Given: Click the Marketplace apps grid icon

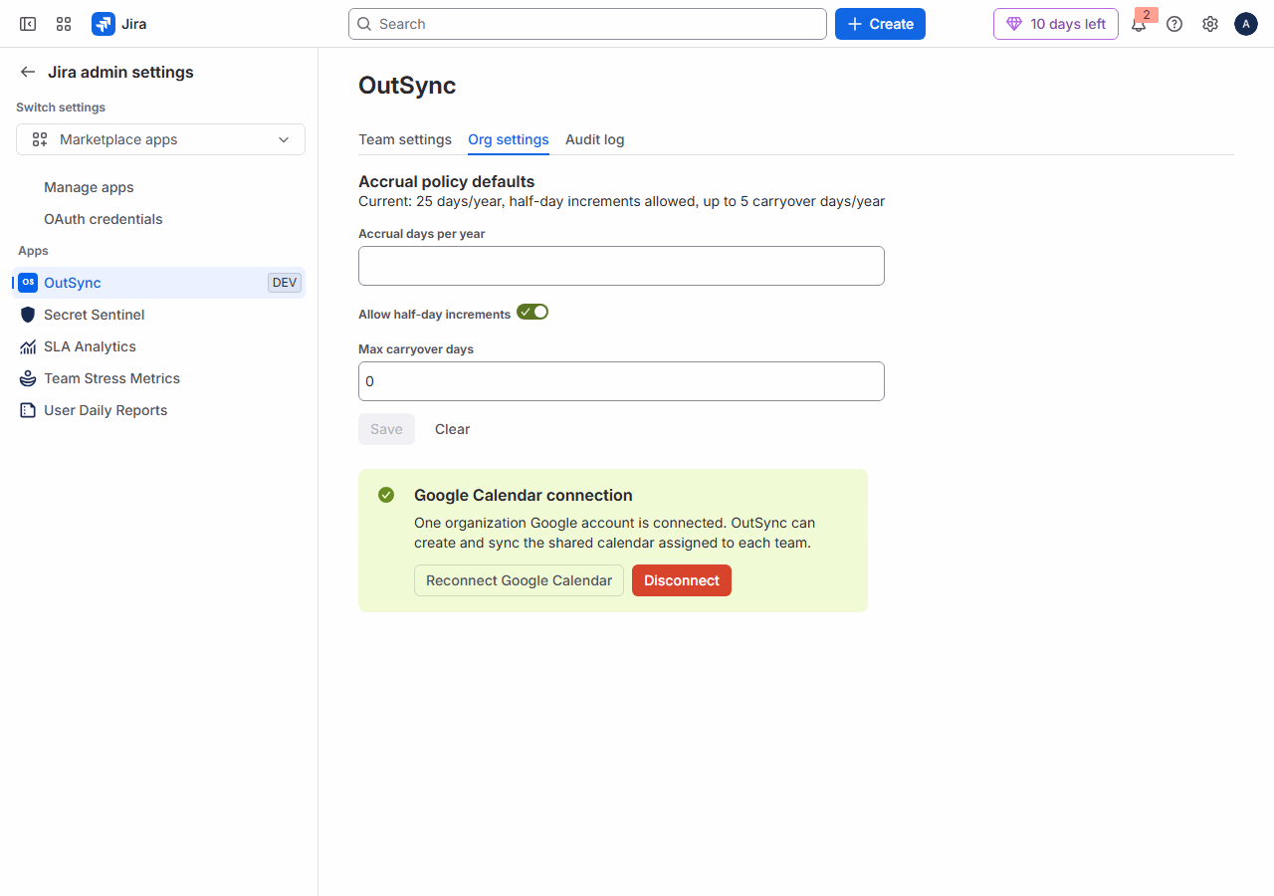Looking at the screenshot, I should pyautogui.click(x=40, y=139).
